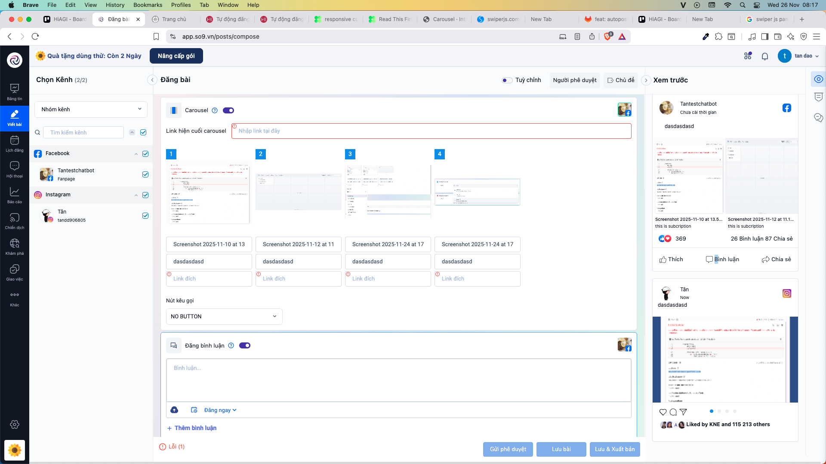This screenshot has height=464, width=826.
Task: Open the Bookmarks menu in menu bar
Action: pos(148,5)
